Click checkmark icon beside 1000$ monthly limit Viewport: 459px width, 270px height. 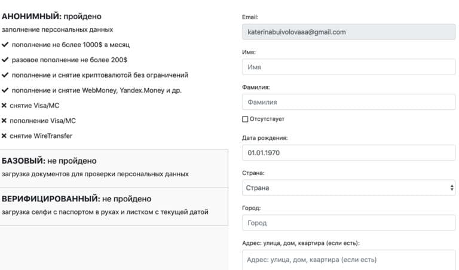pyautogui.click(x=5, y=45)
